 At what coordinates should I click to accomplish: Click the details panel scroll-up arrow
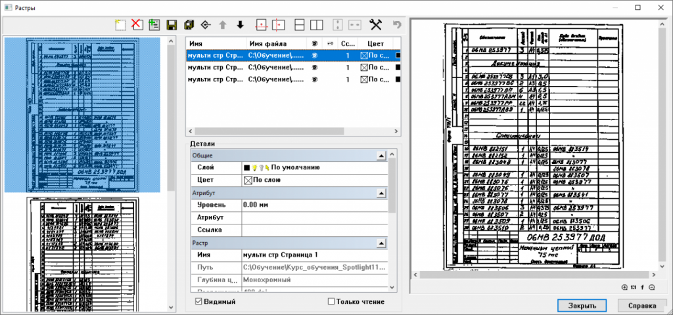tap(393, 154)
